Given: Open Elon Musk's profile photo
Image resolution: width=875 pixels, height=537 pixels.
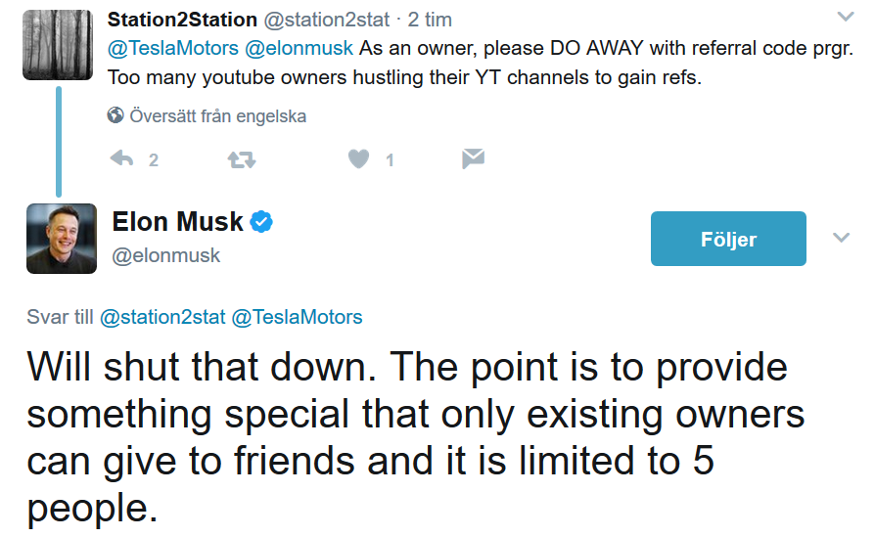Looking at the screenshot, I should 61,239.
